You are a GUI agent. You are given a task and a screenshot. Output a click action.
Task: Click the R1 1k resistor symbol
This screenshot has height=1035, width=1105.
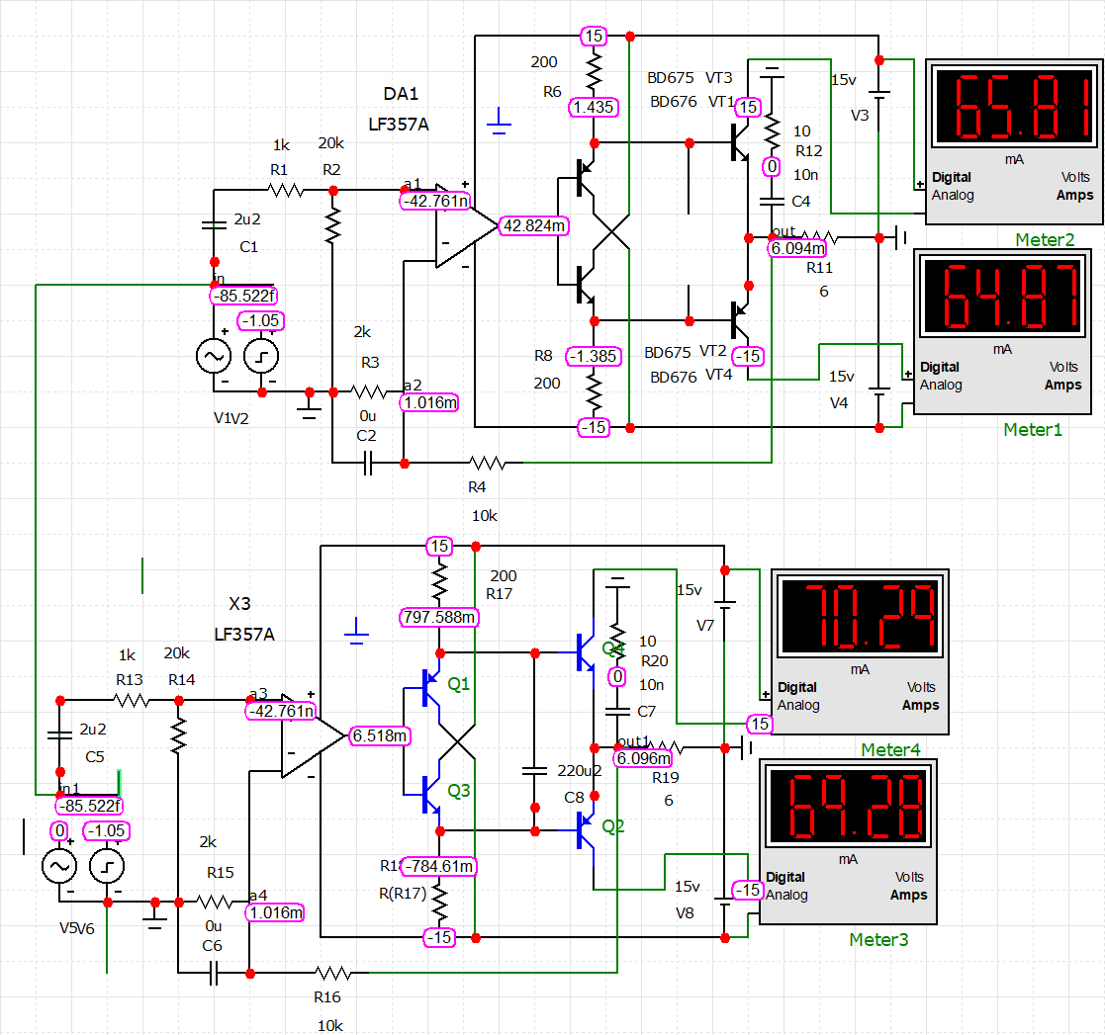[x=286, y=190]
